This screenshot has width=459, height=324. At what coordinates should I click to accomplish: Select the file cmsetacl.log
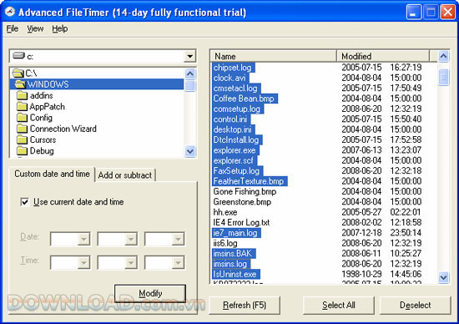pos(235,89)
